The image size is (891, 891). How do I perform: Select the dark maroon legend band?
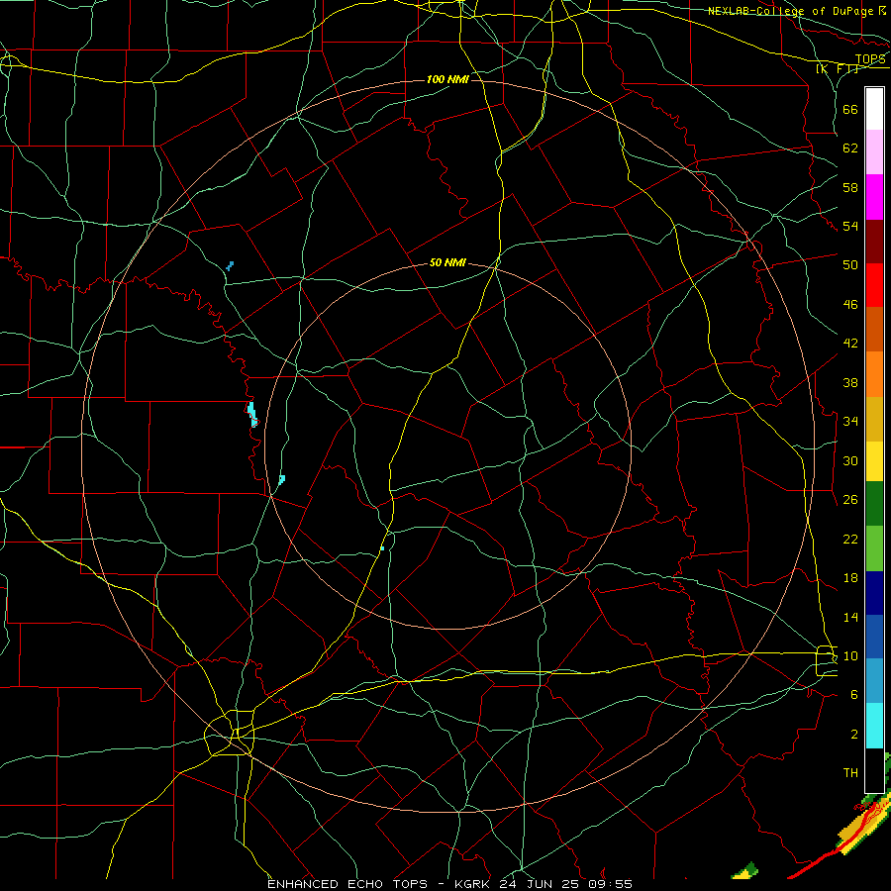click(874, 242)
